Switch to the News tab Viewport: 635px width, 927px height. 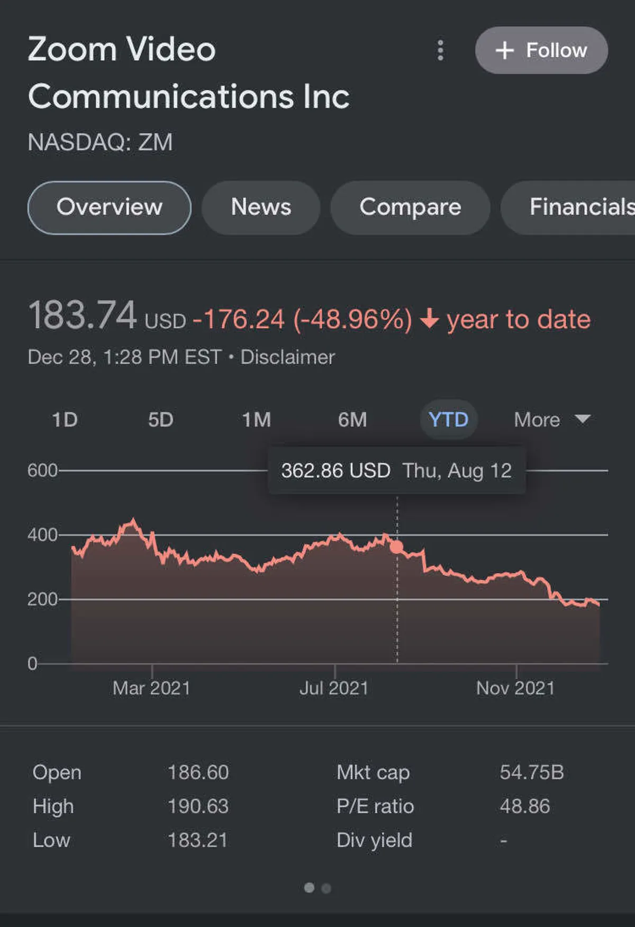(x=261, y=207)
